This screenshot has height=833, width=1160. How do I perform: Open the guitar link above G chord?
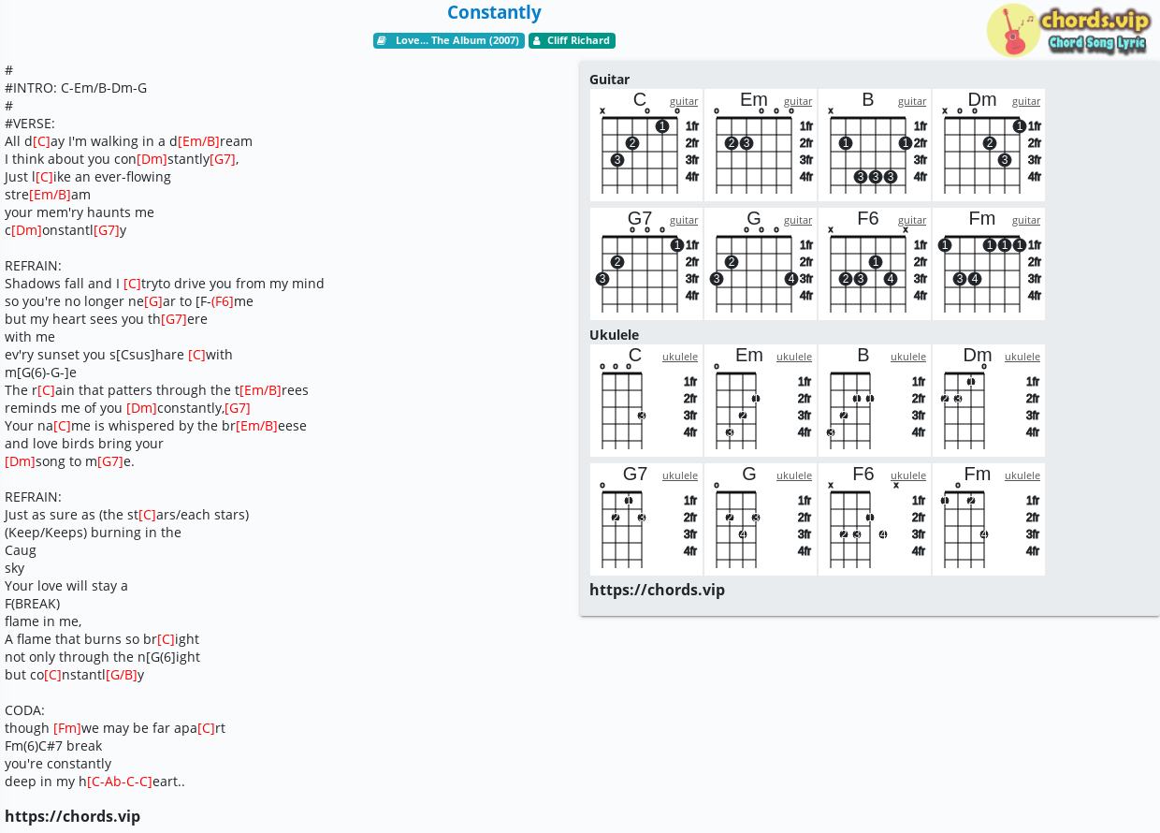(798, 220)
